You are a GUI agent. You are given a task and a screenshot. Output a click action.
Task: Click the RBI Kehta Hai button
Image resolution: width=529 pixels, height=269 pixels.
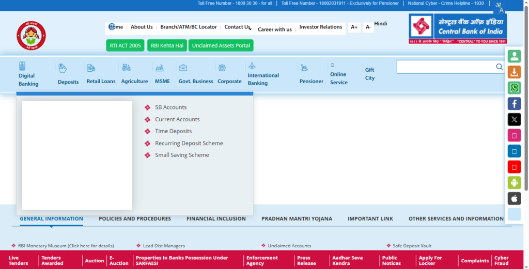click(167, 45)
